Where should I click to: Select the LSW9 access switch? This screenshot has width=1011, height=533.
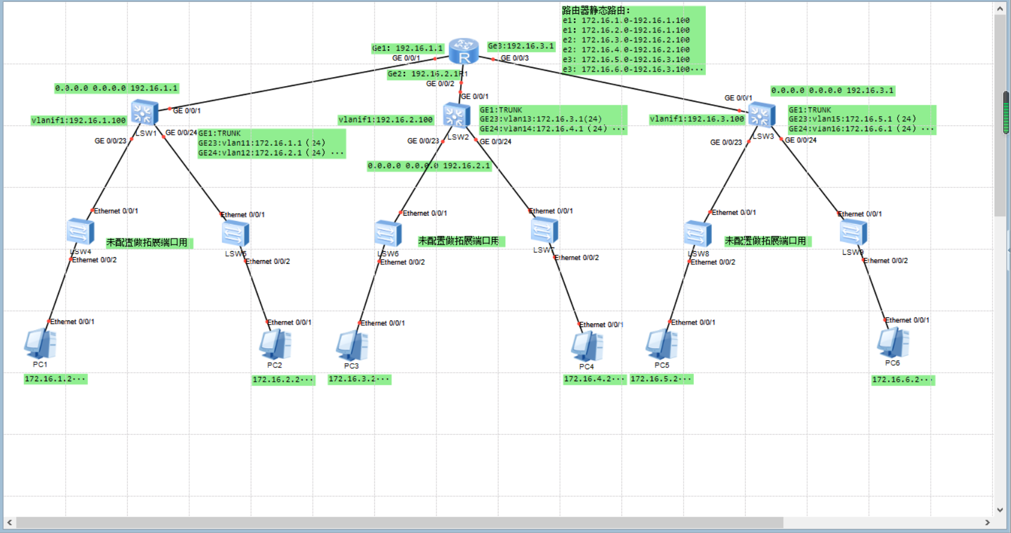click(x=853, y=232)
